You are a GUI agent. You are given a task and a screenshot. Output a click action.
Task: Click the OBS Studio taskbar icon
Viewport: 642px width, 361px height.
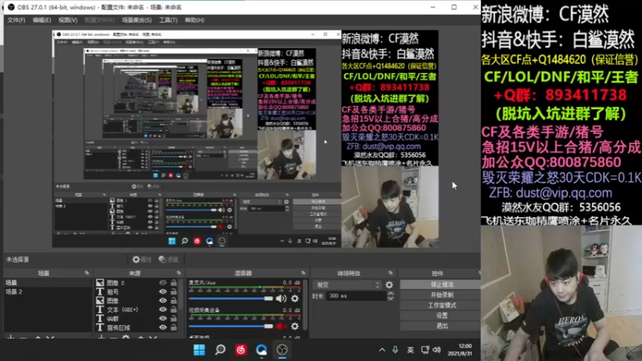click(282, 350)
